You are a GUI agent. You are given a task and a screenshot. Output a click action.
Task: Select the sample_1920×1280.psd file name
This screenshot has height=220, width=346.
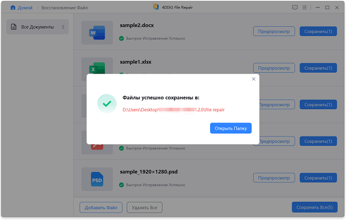[x=148, y=172]
